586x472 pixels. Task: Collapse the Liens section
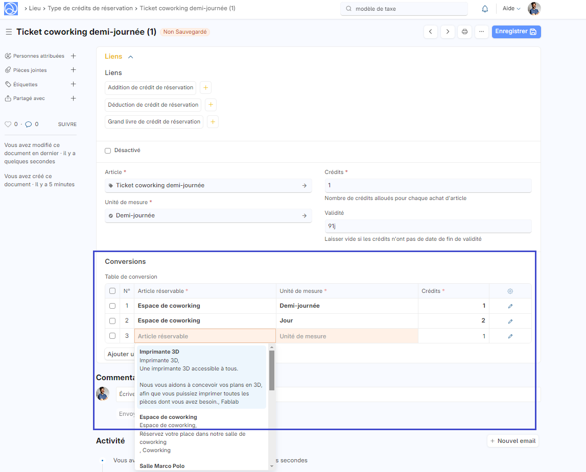130,57
